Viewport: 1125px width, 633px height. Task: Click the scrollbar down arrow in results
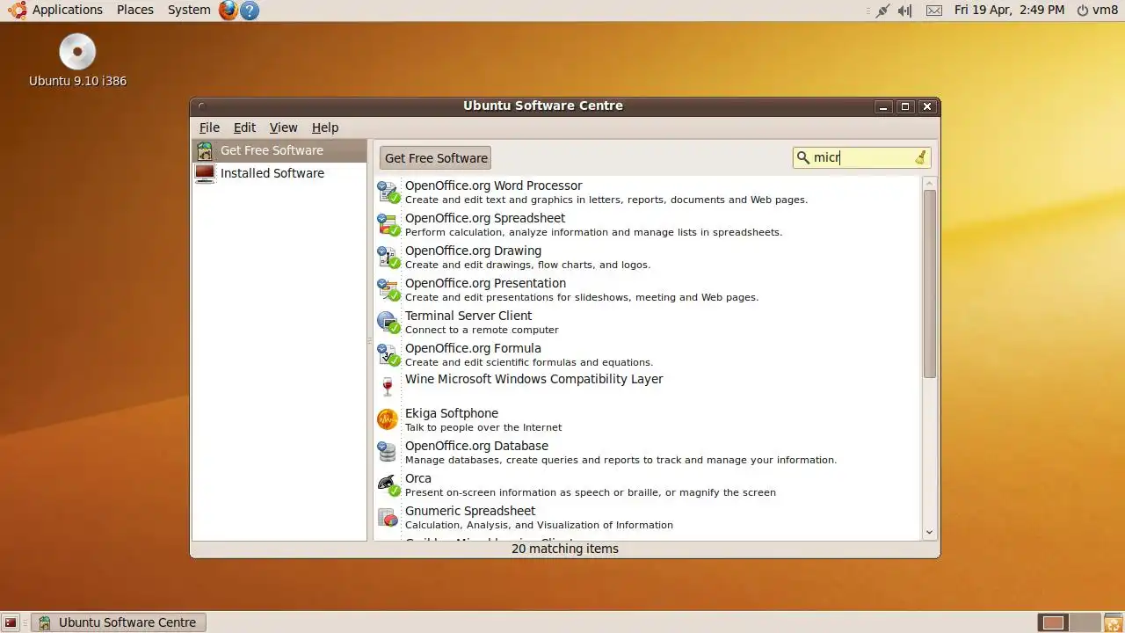(x=930, y=533)
